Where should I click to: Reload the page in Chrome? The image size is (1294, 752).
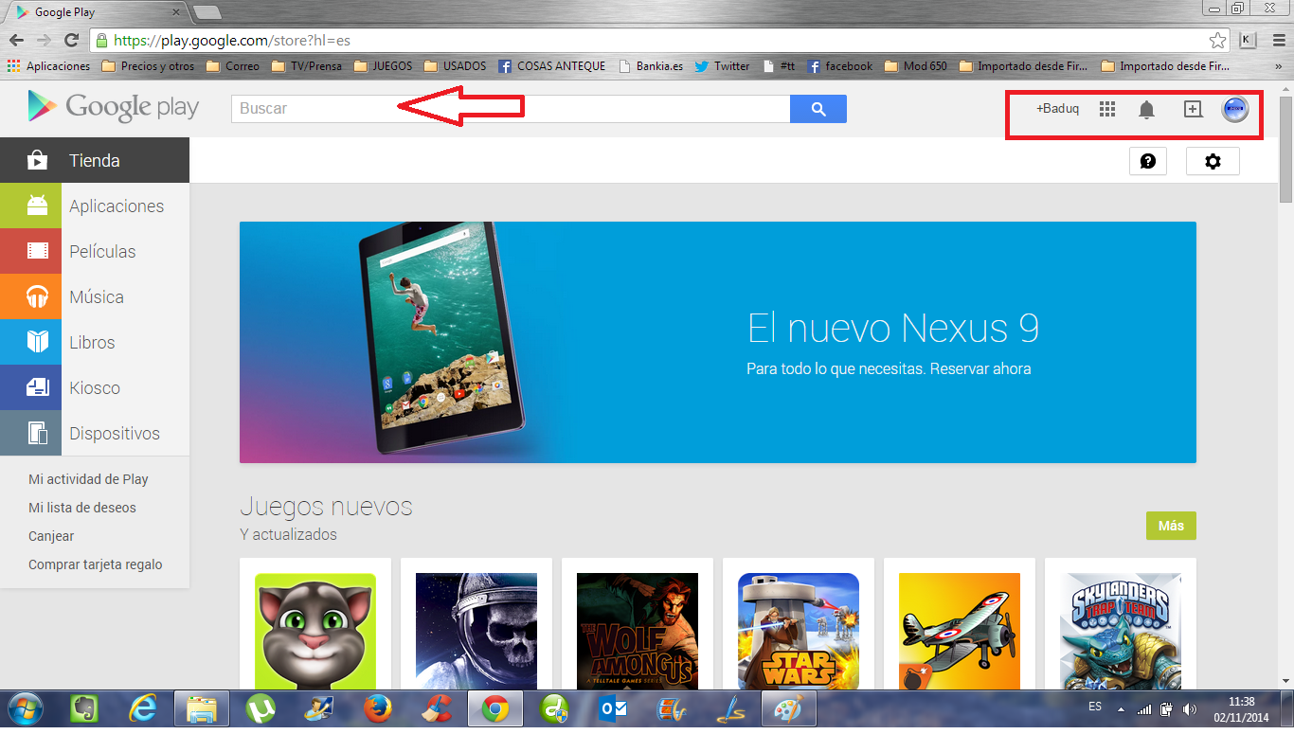pos(71,40)
